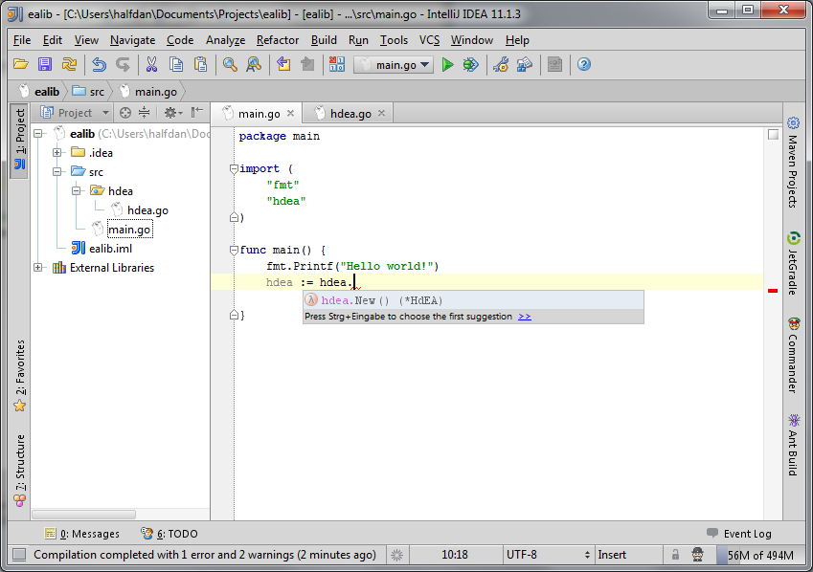
Task: Toggle the read-only lock icon in status bar
Action: coord(675,555)
